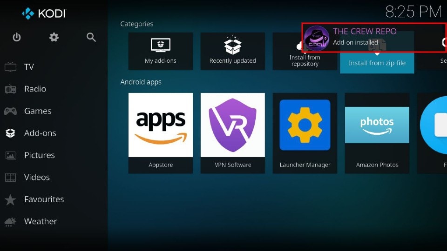
Task: Launch the VPN Software app
Action: 233,133
